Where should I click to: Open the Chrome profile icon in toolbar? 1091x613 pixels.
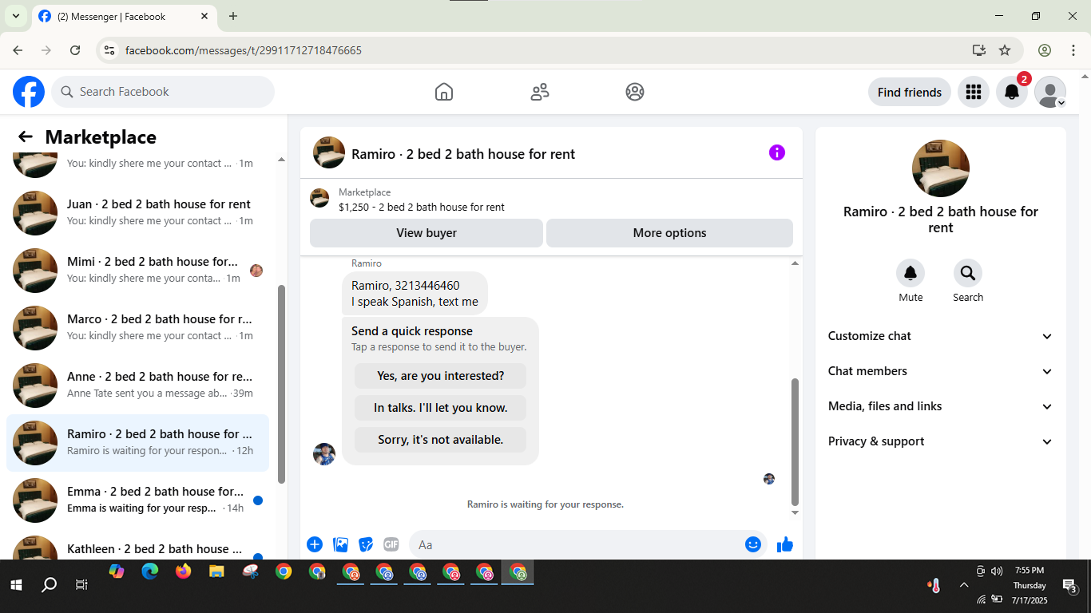(x=1045, y=50)
